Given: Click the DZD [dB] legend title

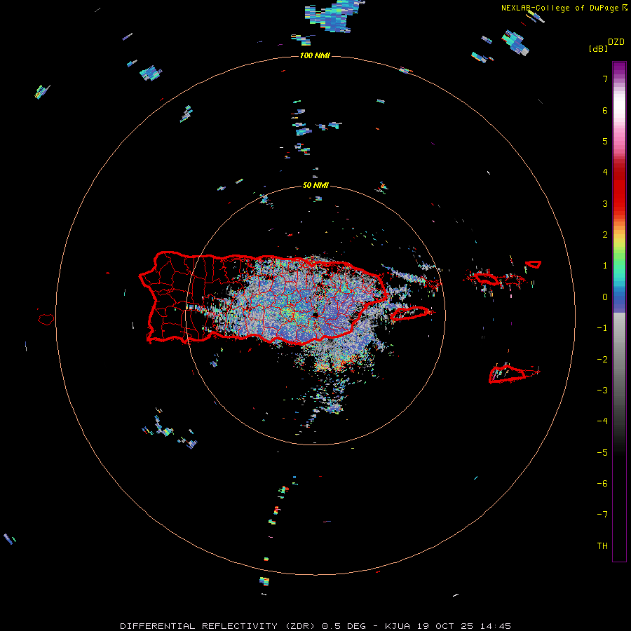Looking at the screenshot, I should click(607, 45).
